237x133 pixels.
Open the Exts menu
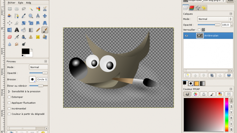[x=21, y=2]
